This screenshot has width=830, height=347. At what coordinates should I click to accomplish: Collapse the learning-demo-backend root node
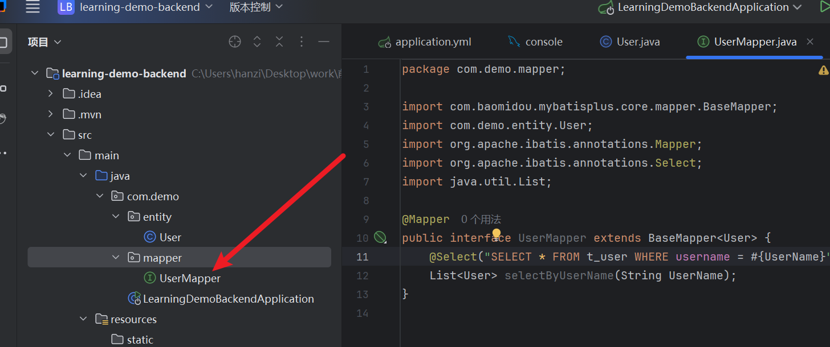[35, 73]
